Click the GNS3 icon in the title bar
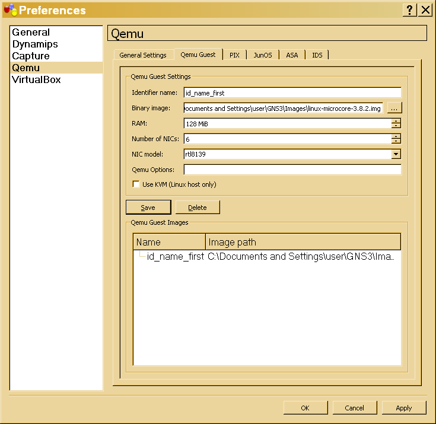Screen dimensions: 436x424 [x=11, y=9]
